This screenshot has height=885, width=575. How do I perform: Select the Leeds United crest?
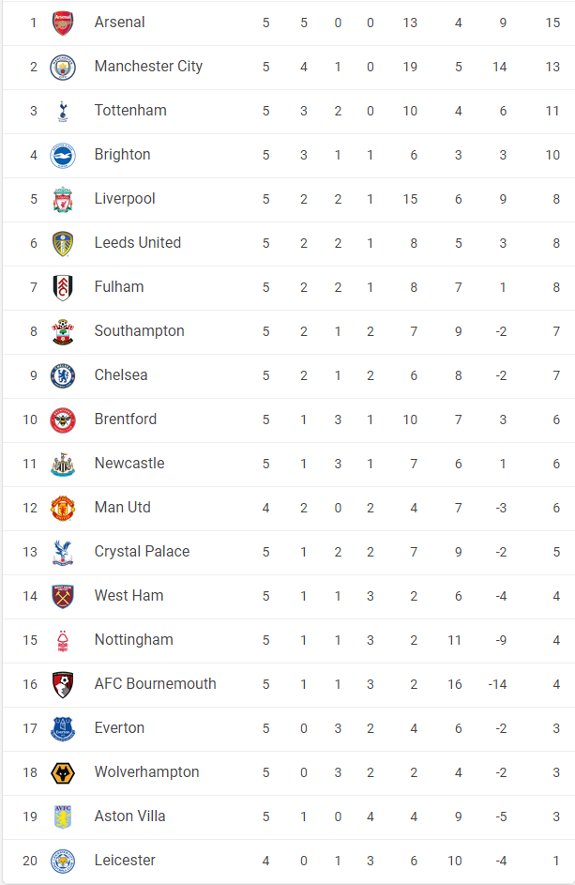tap(62, 243)
